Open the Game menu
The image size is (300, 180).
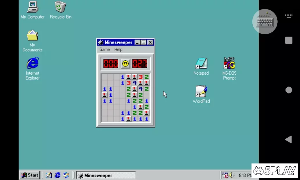point(104,50)
